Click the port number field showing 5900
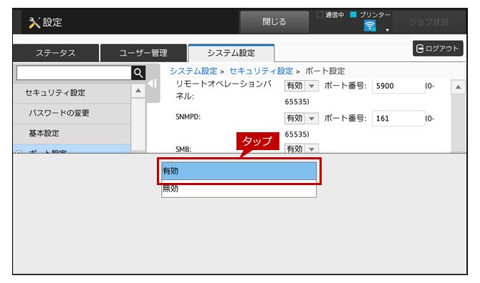This screenshot has width=480, height=283. pyautogui.click(x=398, y=86)
